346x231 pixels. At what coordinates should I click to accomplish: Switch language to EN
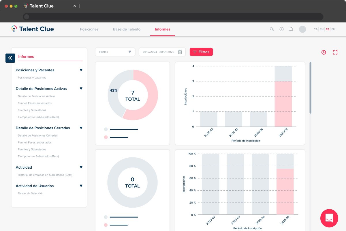coord(321,29)
